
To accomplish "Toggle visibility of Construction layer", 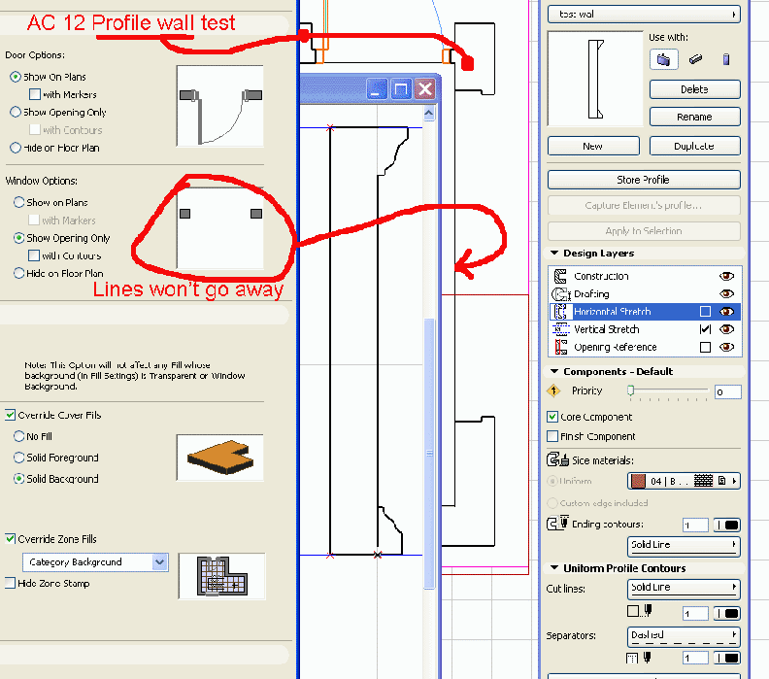I will pyautogui.click(x=726, y=276).
